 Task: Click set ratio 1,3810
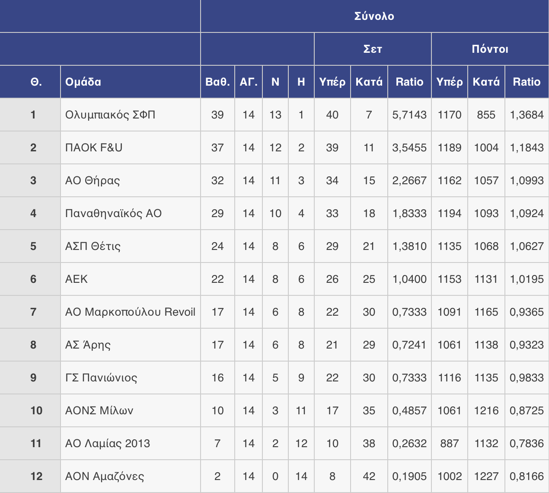(409, 246)
